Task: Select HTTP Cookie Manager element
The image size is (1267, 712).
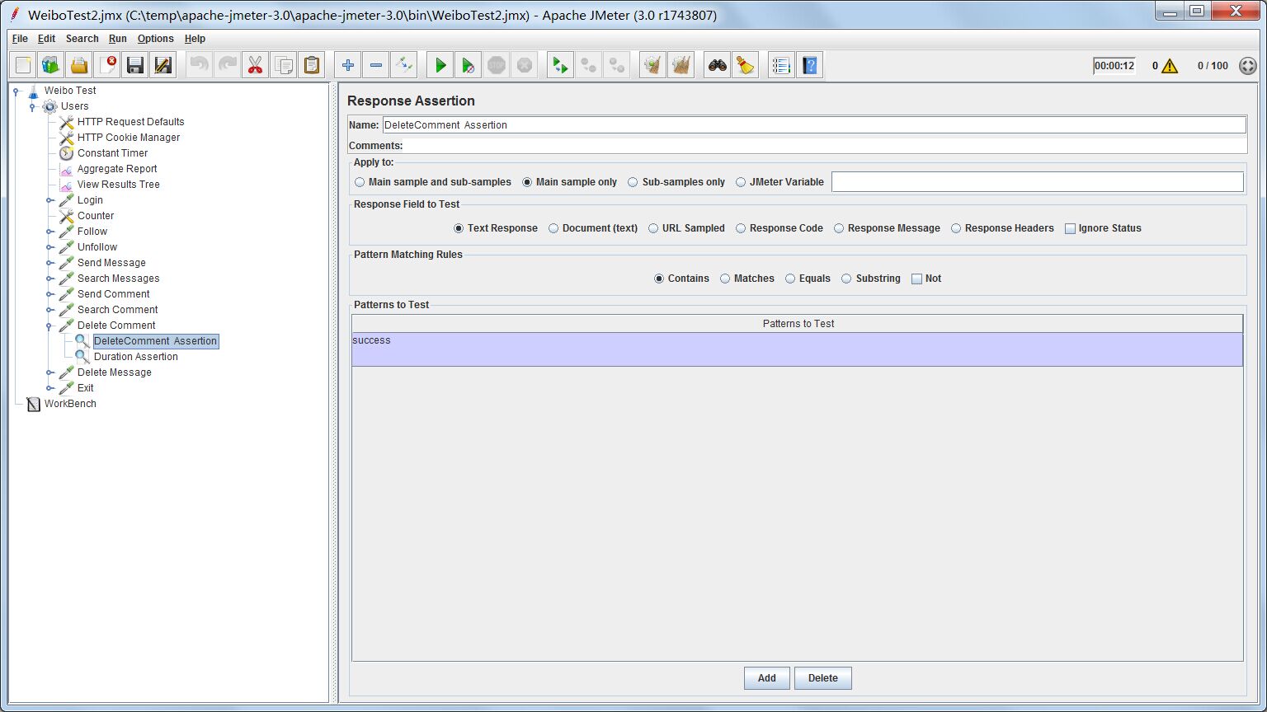Action: coord(128,138)
